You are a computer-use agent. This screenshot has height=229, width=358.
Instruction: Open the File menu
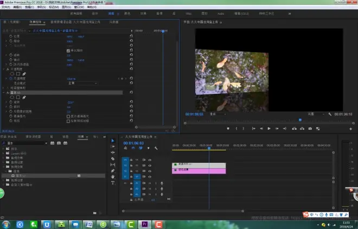click(6, 7)
